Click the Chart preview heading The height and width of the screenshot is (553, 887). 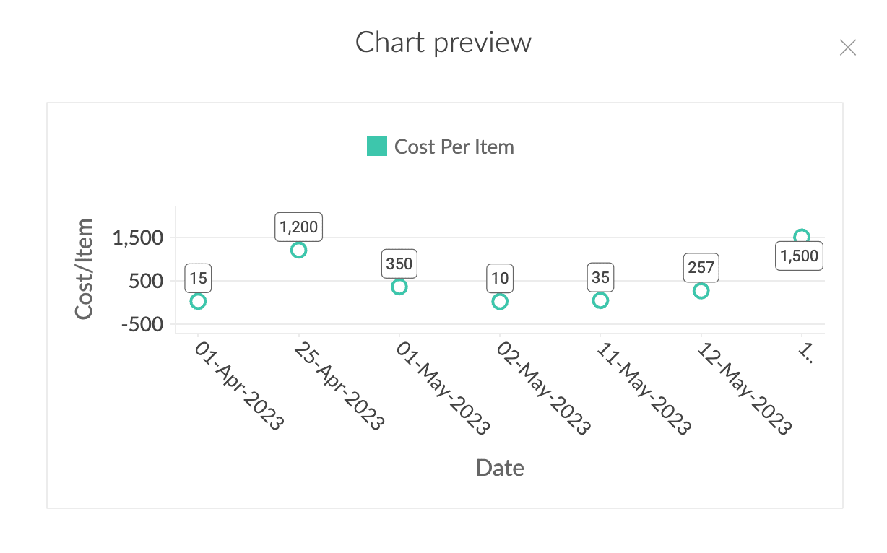tap(443, 43)
